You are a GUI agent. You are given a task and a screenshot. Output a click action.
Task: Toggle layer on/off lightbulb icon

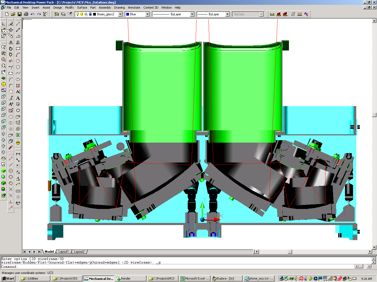coord(78,14)
